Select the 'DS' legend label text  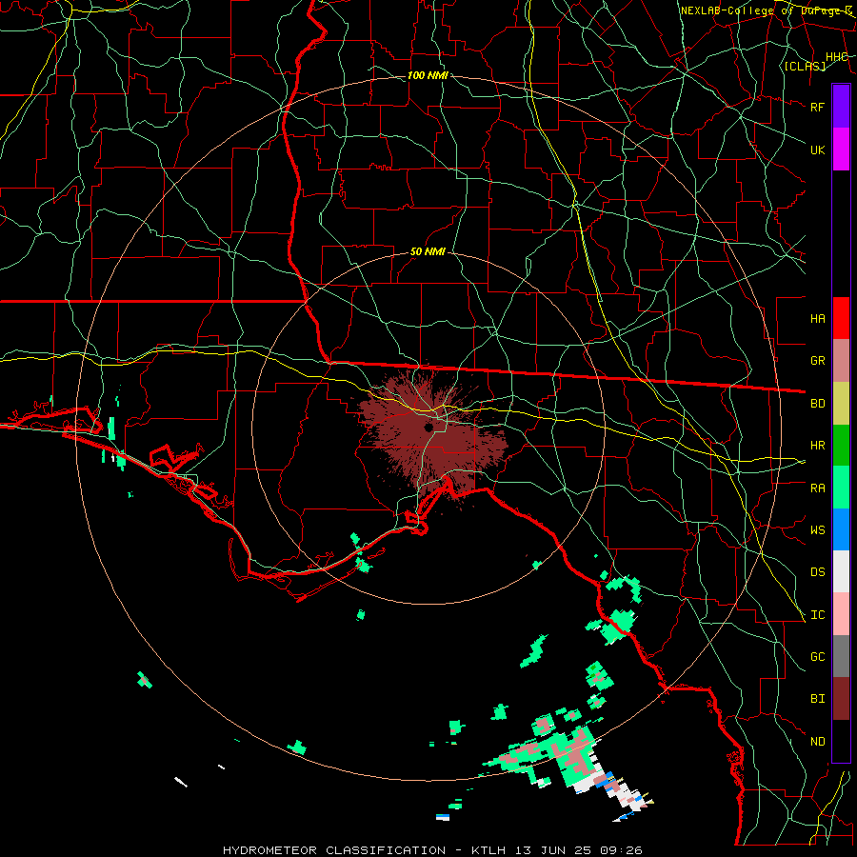[817, 572]
